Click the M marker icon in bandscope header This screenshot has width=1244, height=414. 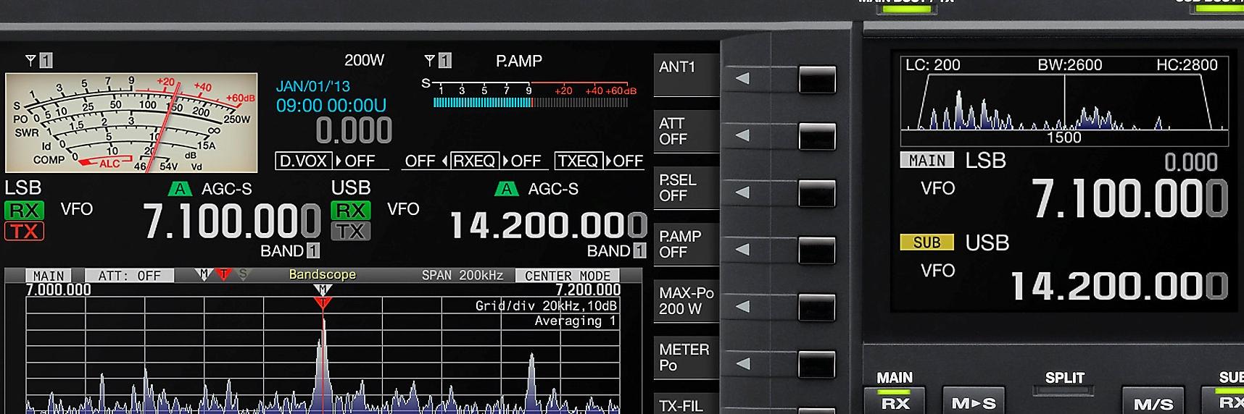pyautogui.click(x=204, y=274)
